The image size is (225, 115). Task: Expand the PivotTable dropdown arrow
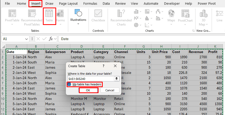point(12,24)
